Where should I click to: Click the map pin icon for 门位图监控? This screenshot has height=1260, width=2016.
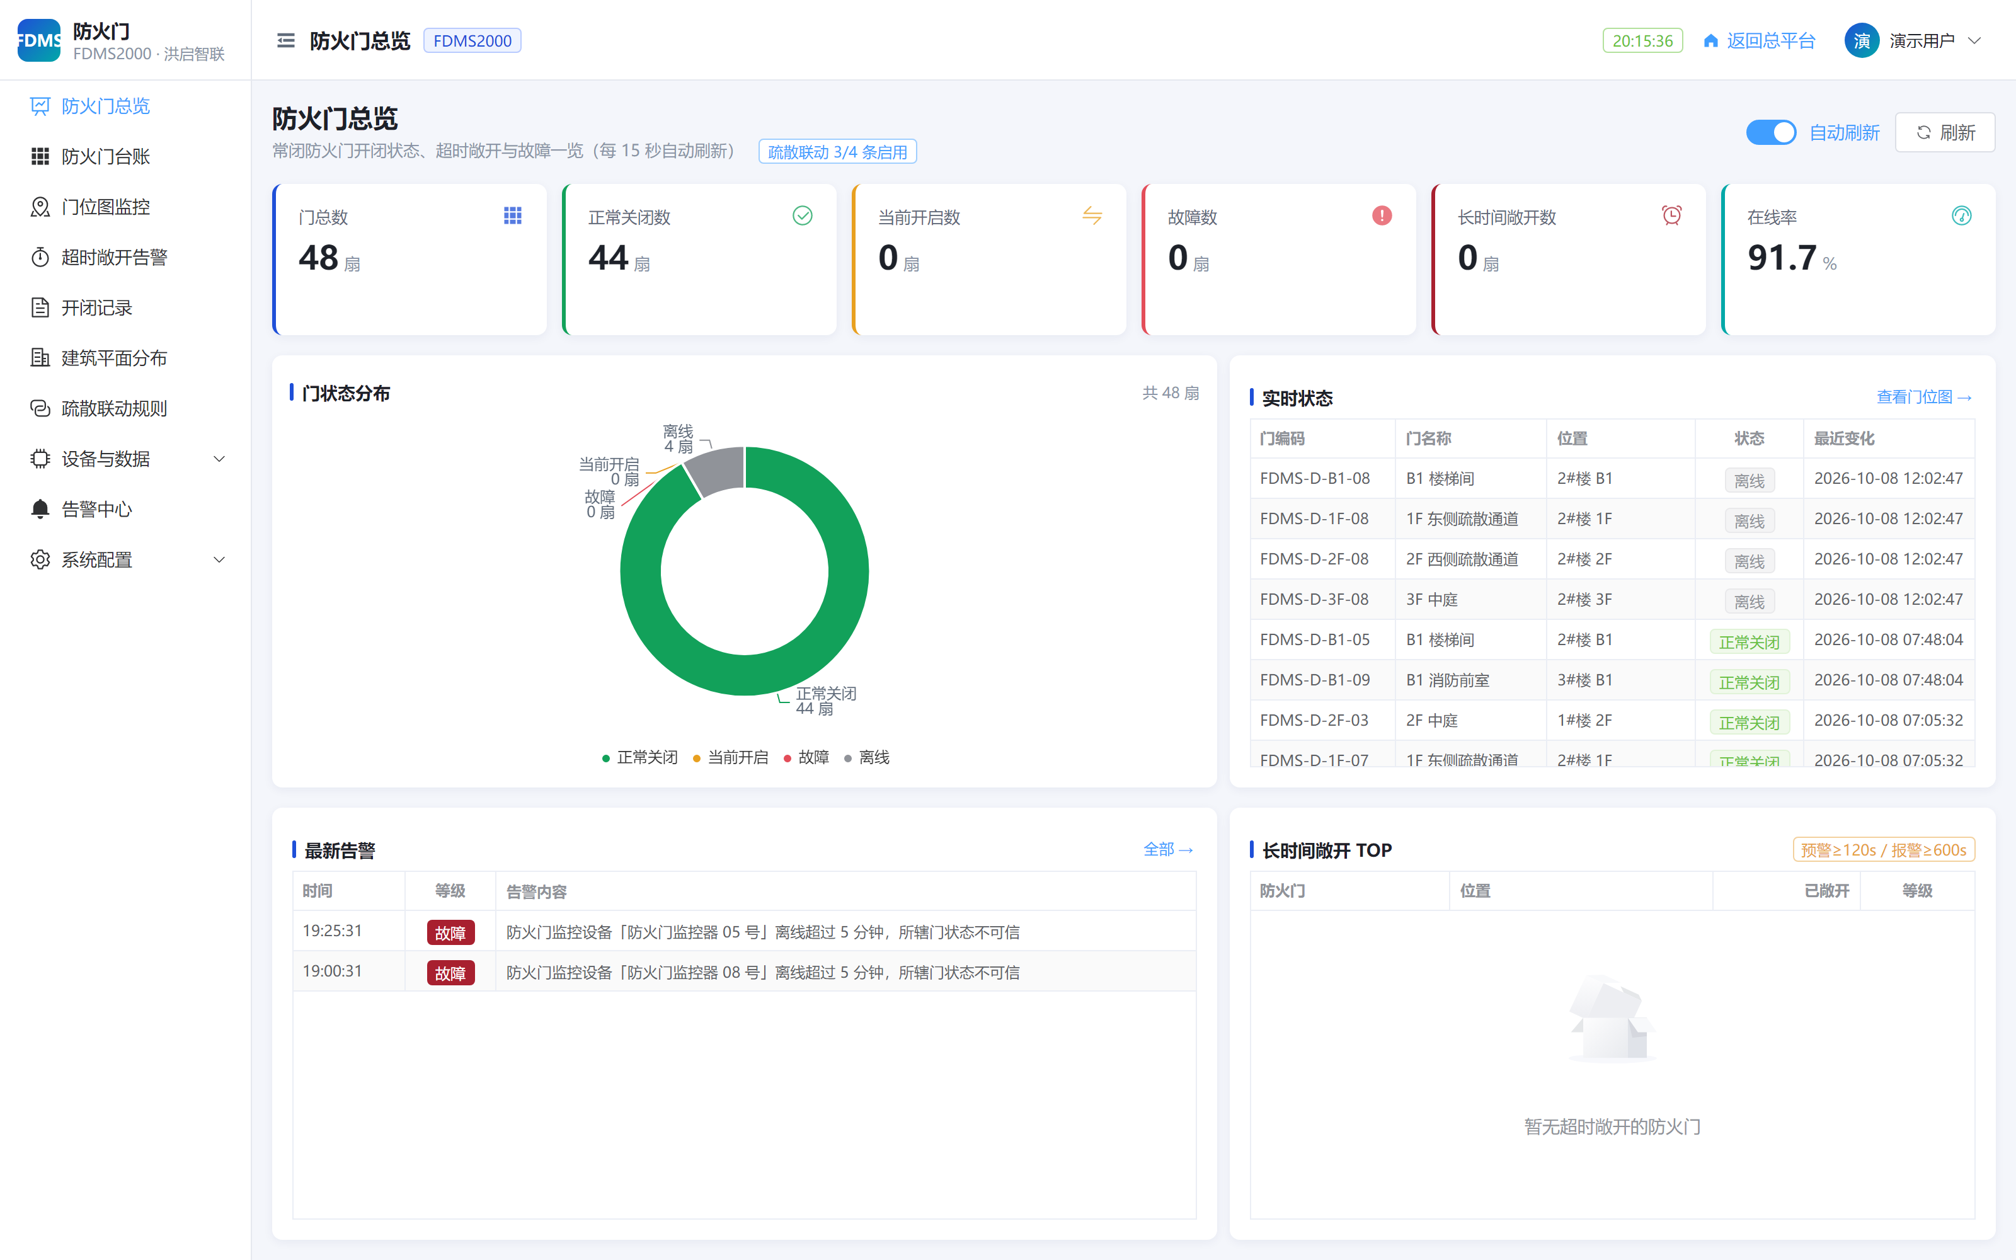(40, 207)
